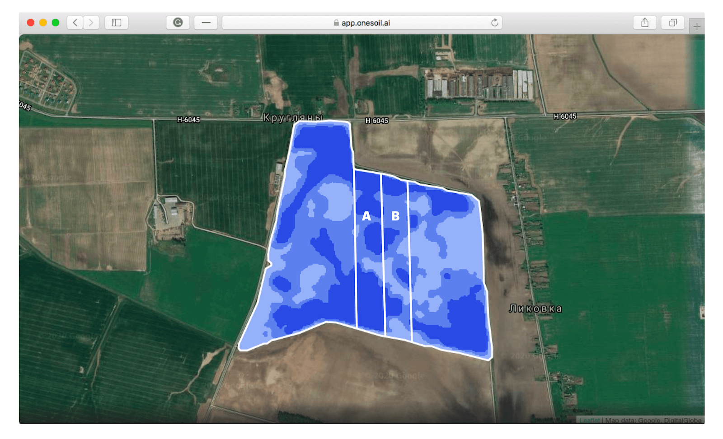Open tab overview with the overlapping squares icon

(x=673, y=22)
